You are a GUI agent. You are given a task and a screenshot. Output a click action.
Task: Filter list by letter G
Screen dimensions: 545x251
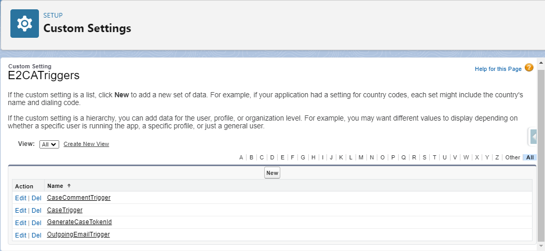tap(303, 157)
